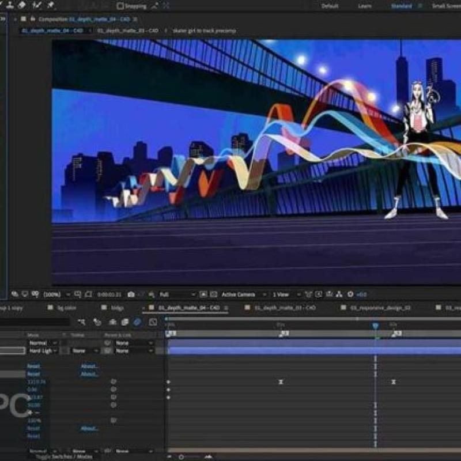Click the parent pick whip icon on Normal row
461x461 pixels.
[107, 343]
